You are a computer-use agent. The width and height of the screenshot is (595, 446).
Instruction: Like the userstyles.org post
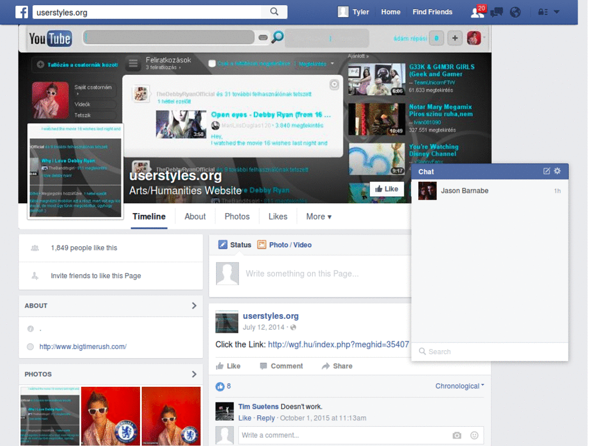click(x=228, y=366)
